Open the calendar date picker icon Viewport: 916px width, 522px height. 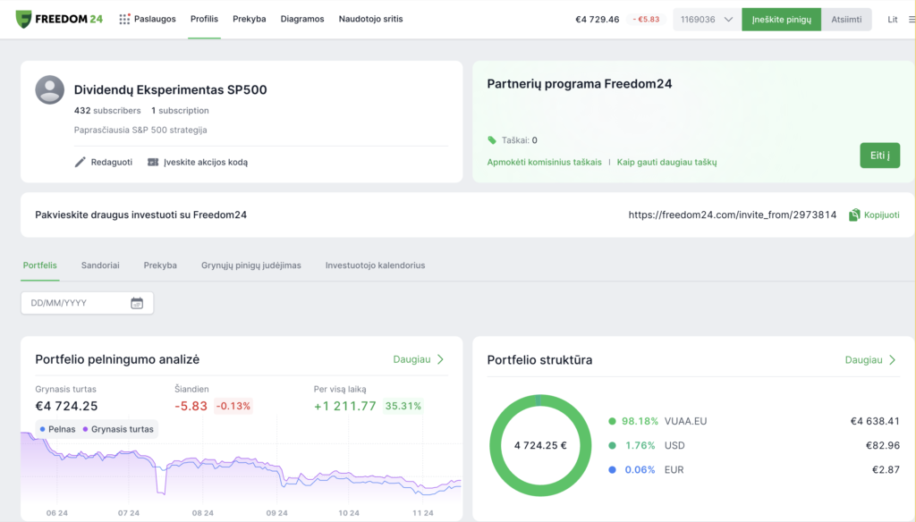137,303
